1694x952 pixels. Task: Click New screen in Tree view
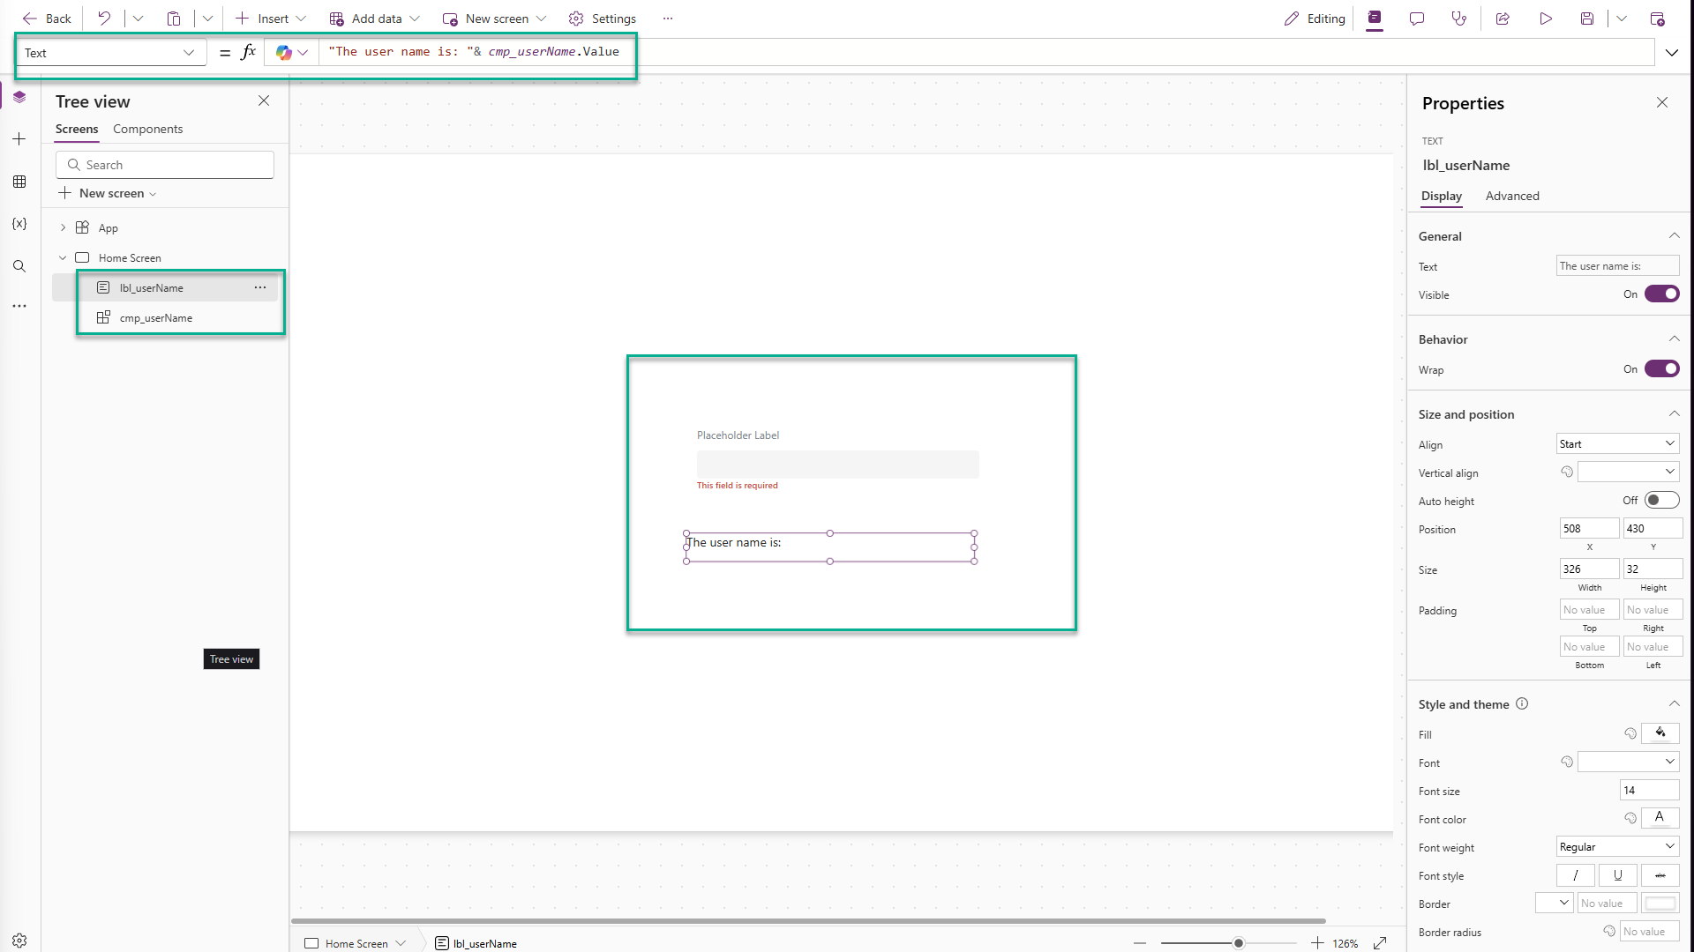pos(108,193)
